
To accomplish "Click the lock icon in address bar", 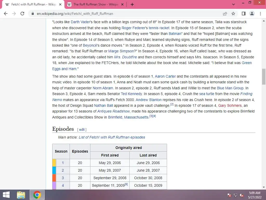I will point(33,14).
